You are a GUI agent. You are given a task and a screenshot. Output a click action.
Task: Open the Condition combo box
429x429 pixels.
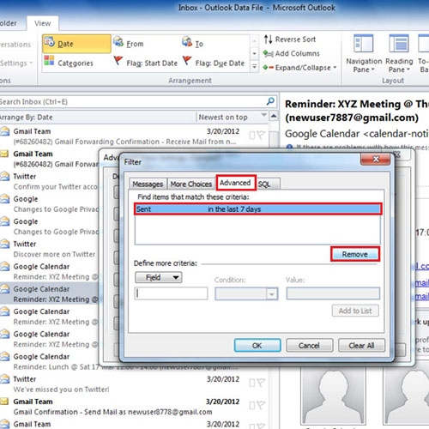click(246, 293)
